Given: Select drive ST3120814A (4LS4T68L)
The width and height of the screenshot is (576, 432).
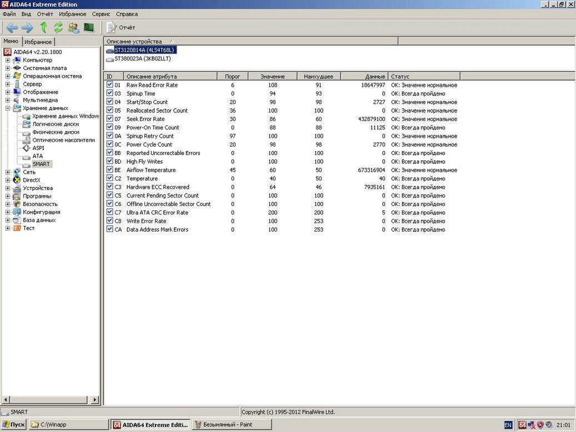Looking at the screenshot, I should (x=144, y=50).
